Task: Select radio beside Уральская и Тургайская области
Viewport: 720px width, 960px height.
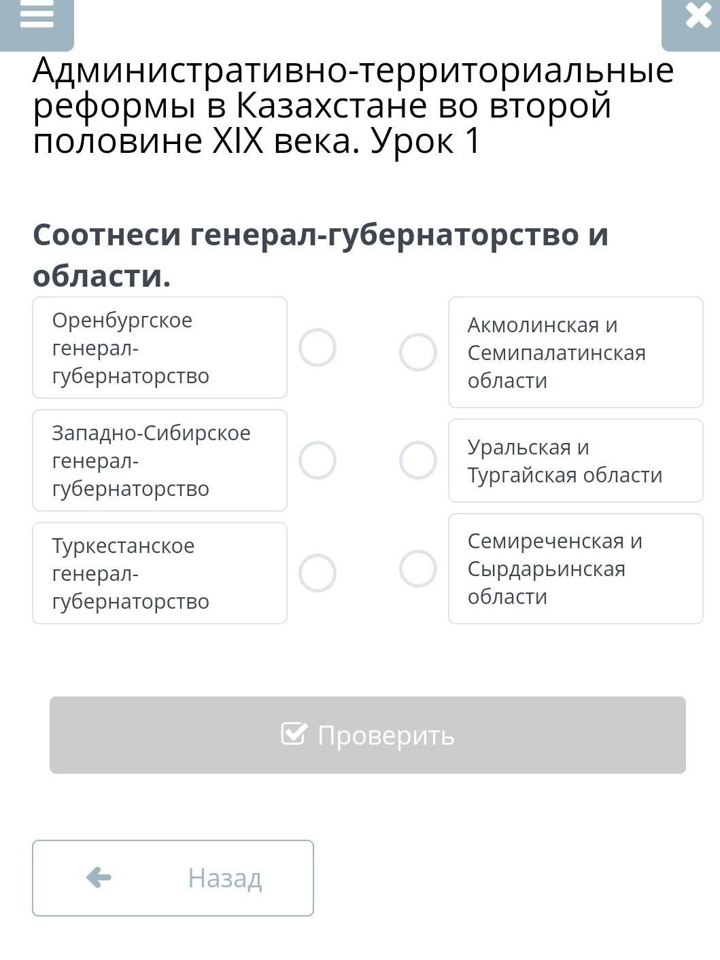Action: (x=418, y=461)
